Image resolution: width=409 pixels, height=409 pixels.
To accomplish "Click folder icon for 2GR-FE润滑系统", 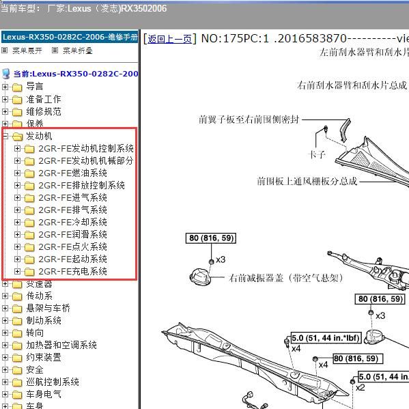I will coord(29,235).
